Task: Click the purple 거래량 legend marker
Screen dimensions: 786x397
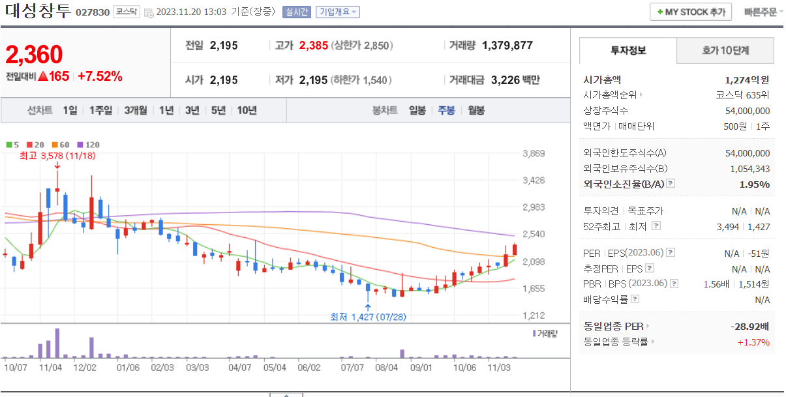Action: tap(534, 333)
